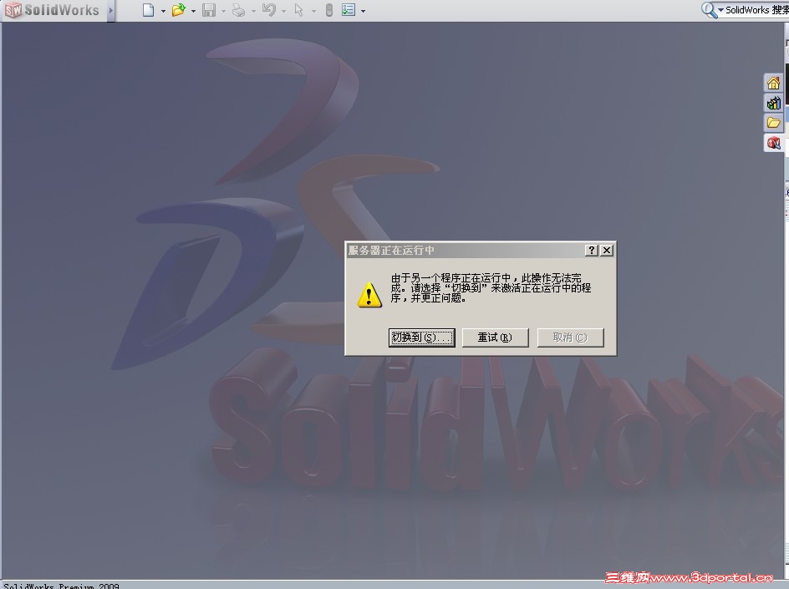Click the SolidWorks logo menu

(x=53, y=10)
